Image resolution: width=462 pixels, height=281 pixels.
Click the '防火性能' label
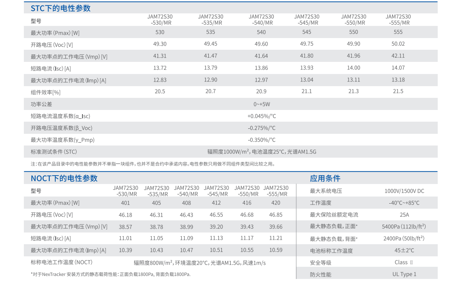(321, 275)
